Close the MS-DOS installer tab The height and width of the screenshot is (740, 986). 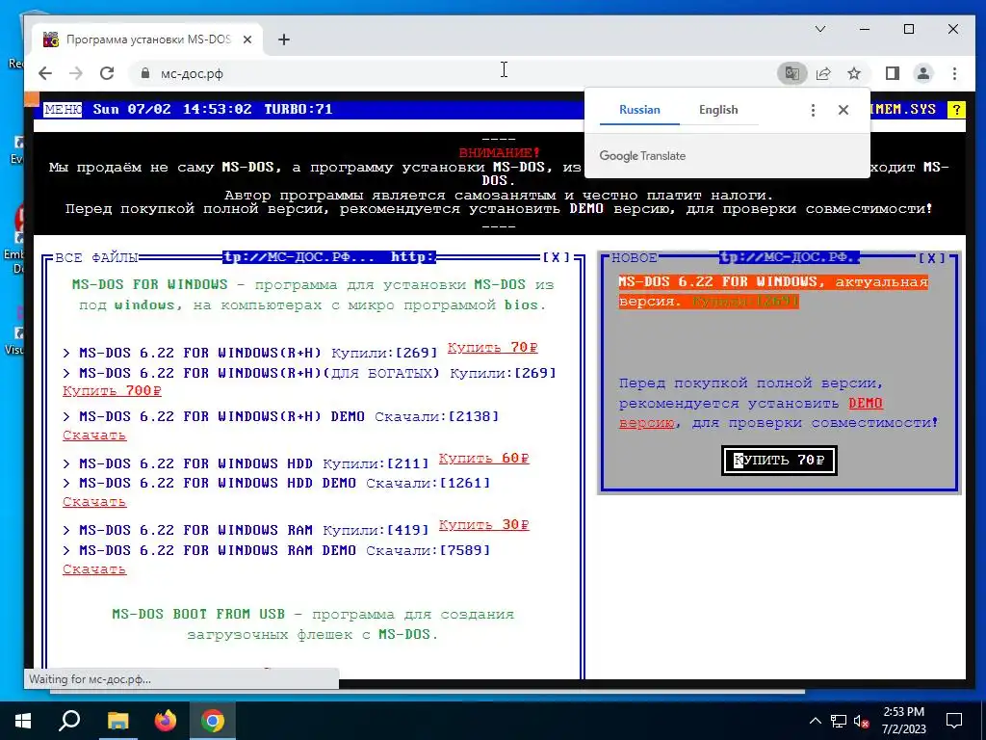(x=247, y=40)
